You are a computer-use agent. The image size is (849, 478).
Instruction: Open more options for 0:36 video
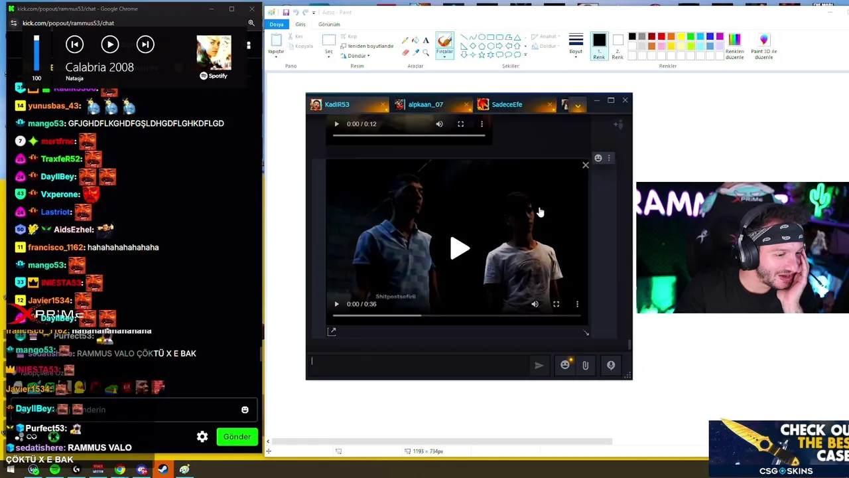click(577, 304)
